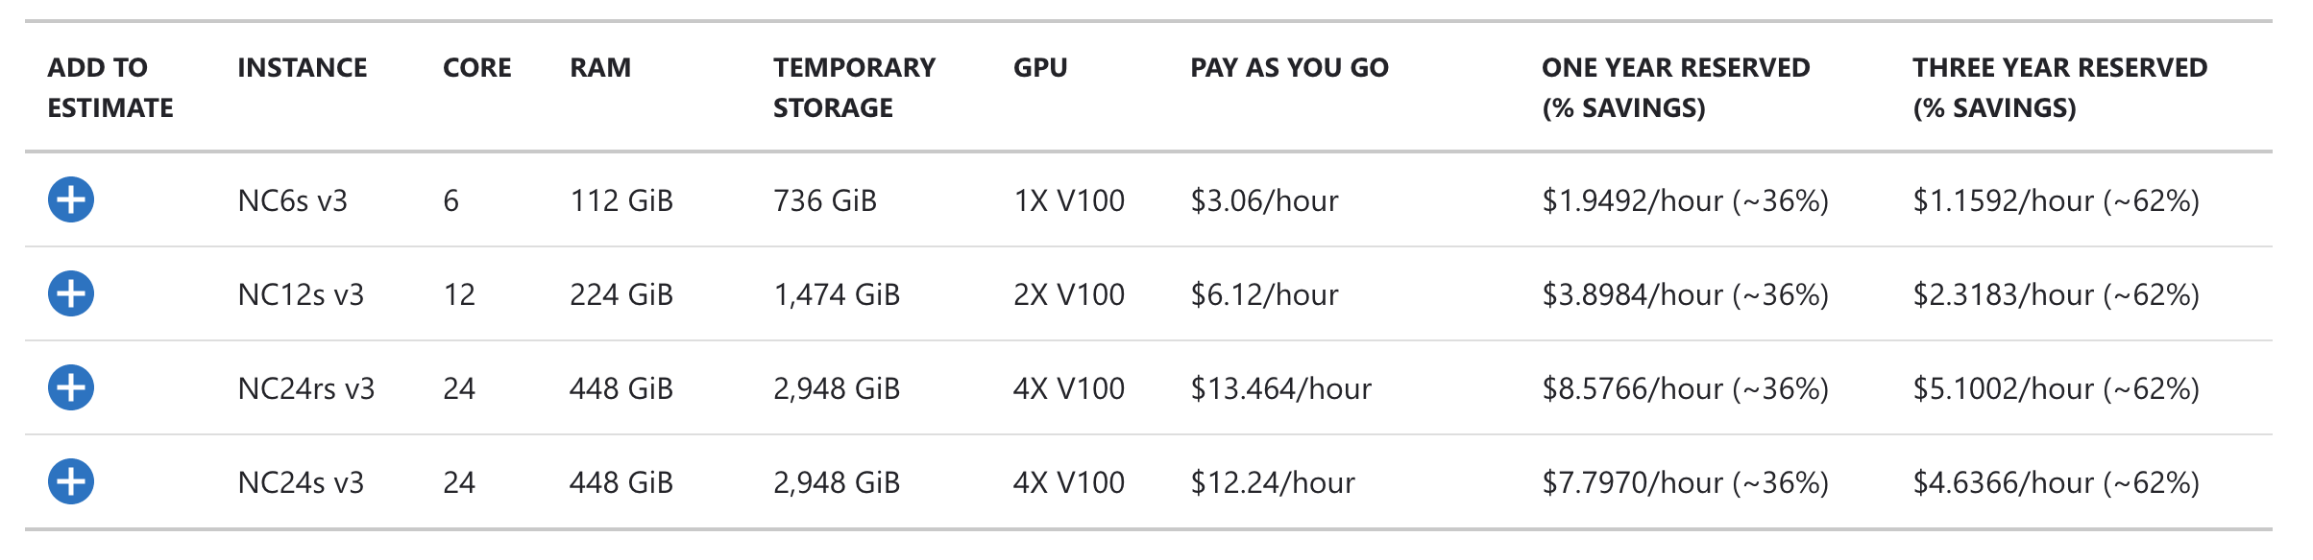The image size is (2313, 560).
Task: Click the Core column header
Action: tap(476, 67)
